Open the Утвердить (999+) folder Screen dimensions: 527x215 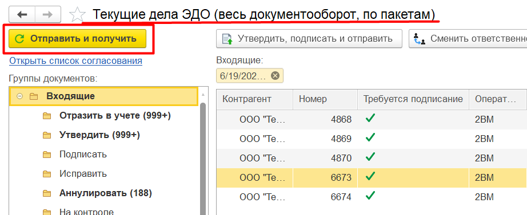tap(99, 135)
